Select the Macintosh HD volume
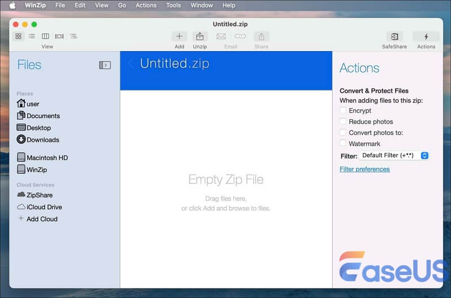The width and height of the screenshot is (451, 298). tap(42, 157)
